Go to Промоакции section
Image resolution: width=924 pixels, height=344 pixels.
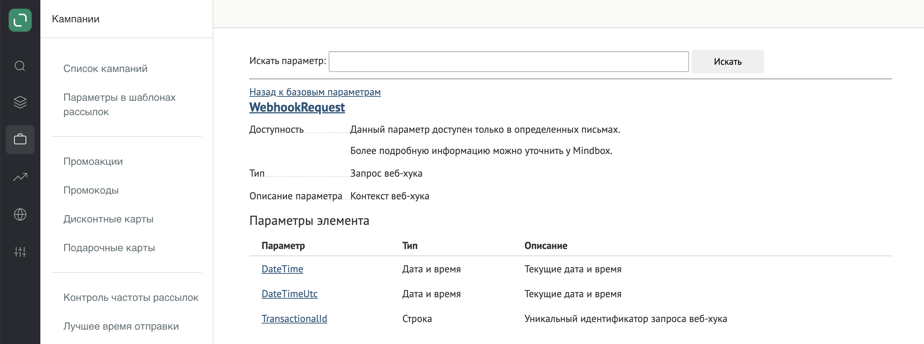(93, 161)
